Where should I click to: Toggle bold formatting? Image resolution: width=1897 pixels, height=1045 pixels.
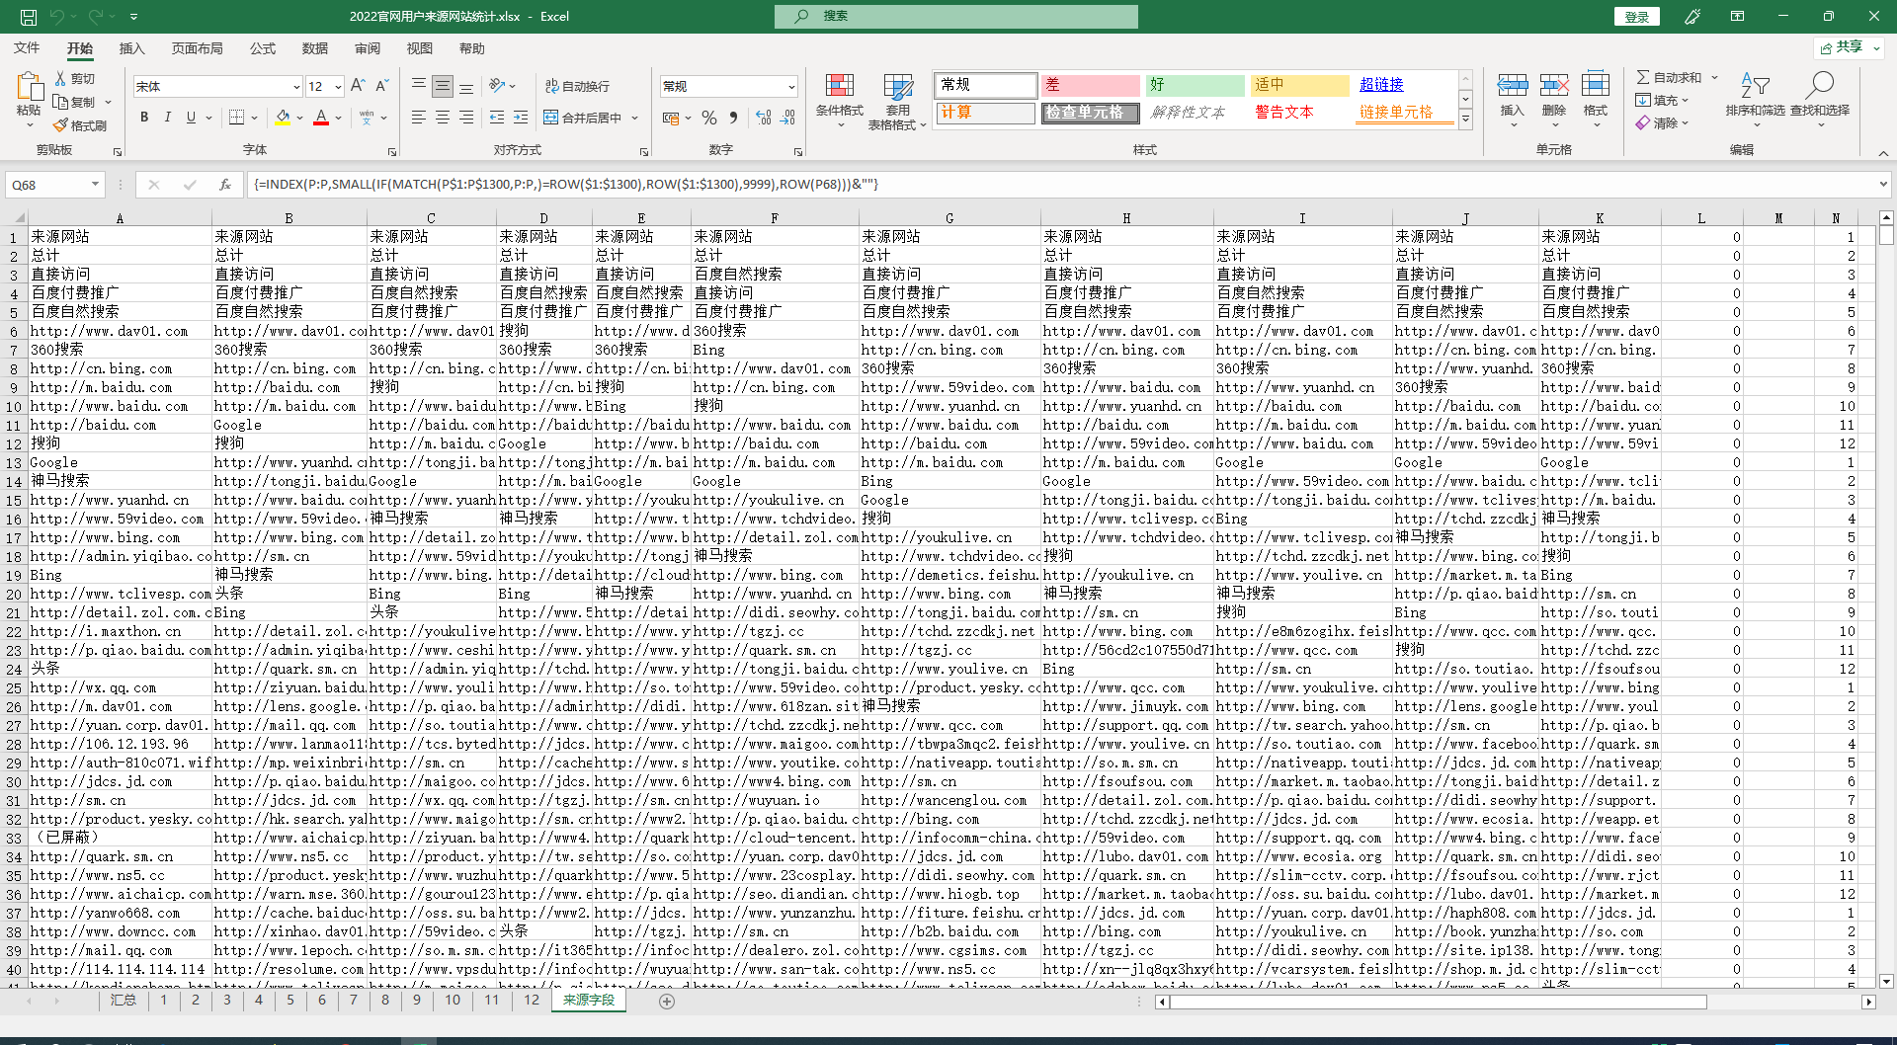coord(144,118)
